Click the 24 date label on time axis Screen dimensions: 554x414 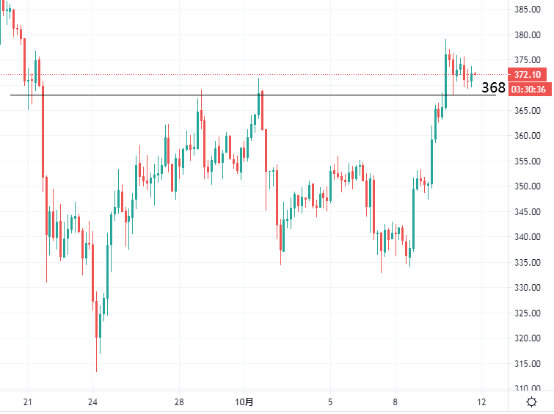[92, 402]
